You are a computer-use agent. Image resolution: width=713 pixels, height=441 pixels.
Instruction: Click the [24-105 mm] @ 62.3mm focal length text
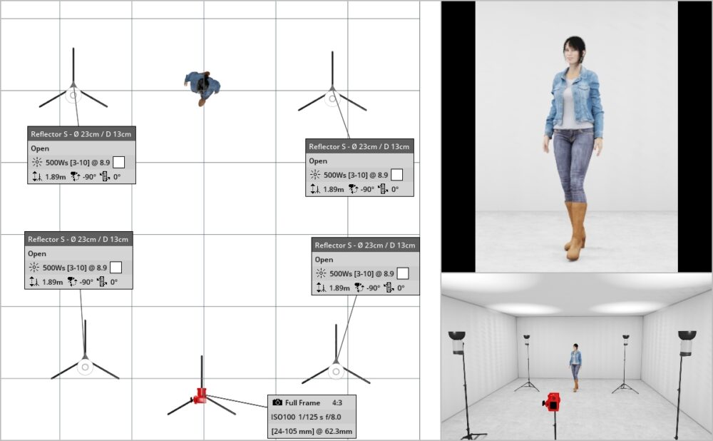point(311,432)
